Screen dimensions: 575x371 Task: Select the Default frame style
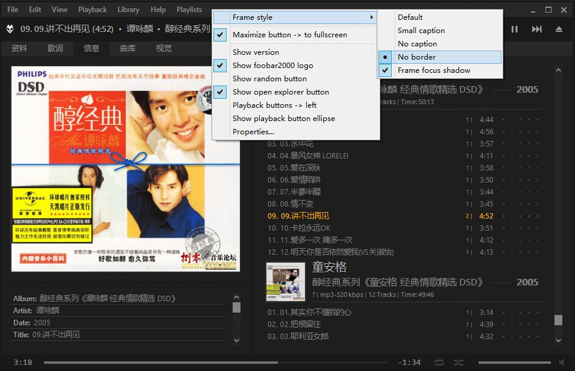tap(440, 17)
